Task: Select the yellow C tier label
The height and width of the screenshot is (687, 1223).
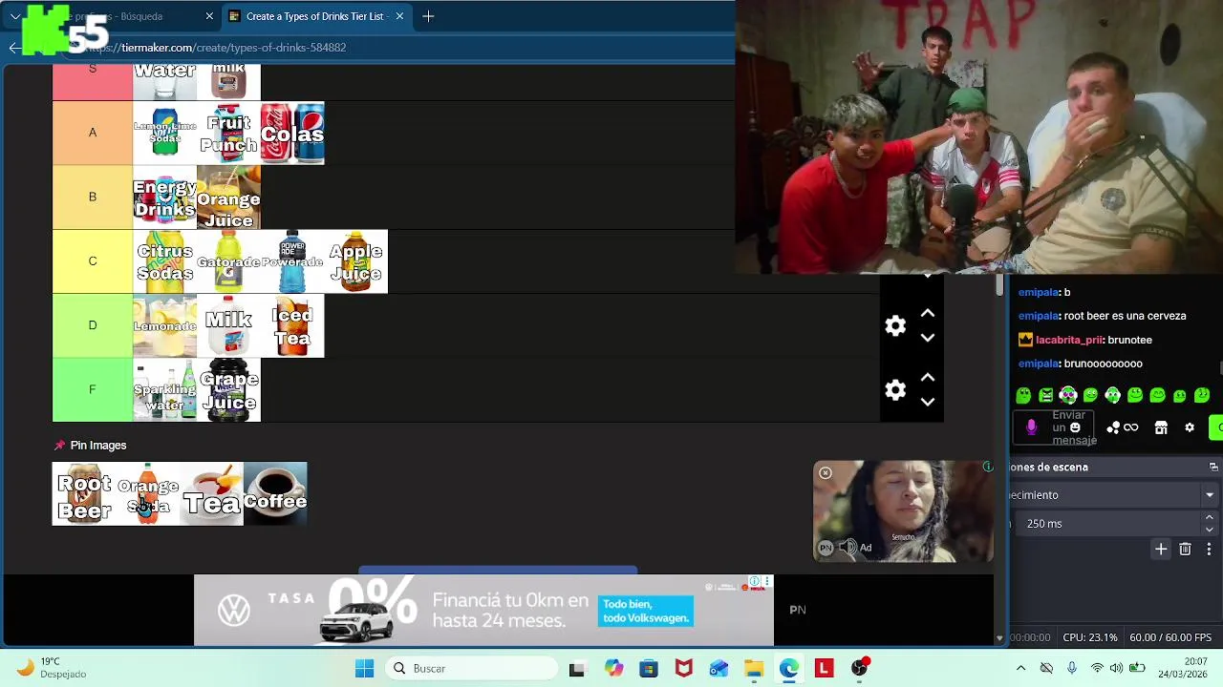Action: click(x=93, y=260)
